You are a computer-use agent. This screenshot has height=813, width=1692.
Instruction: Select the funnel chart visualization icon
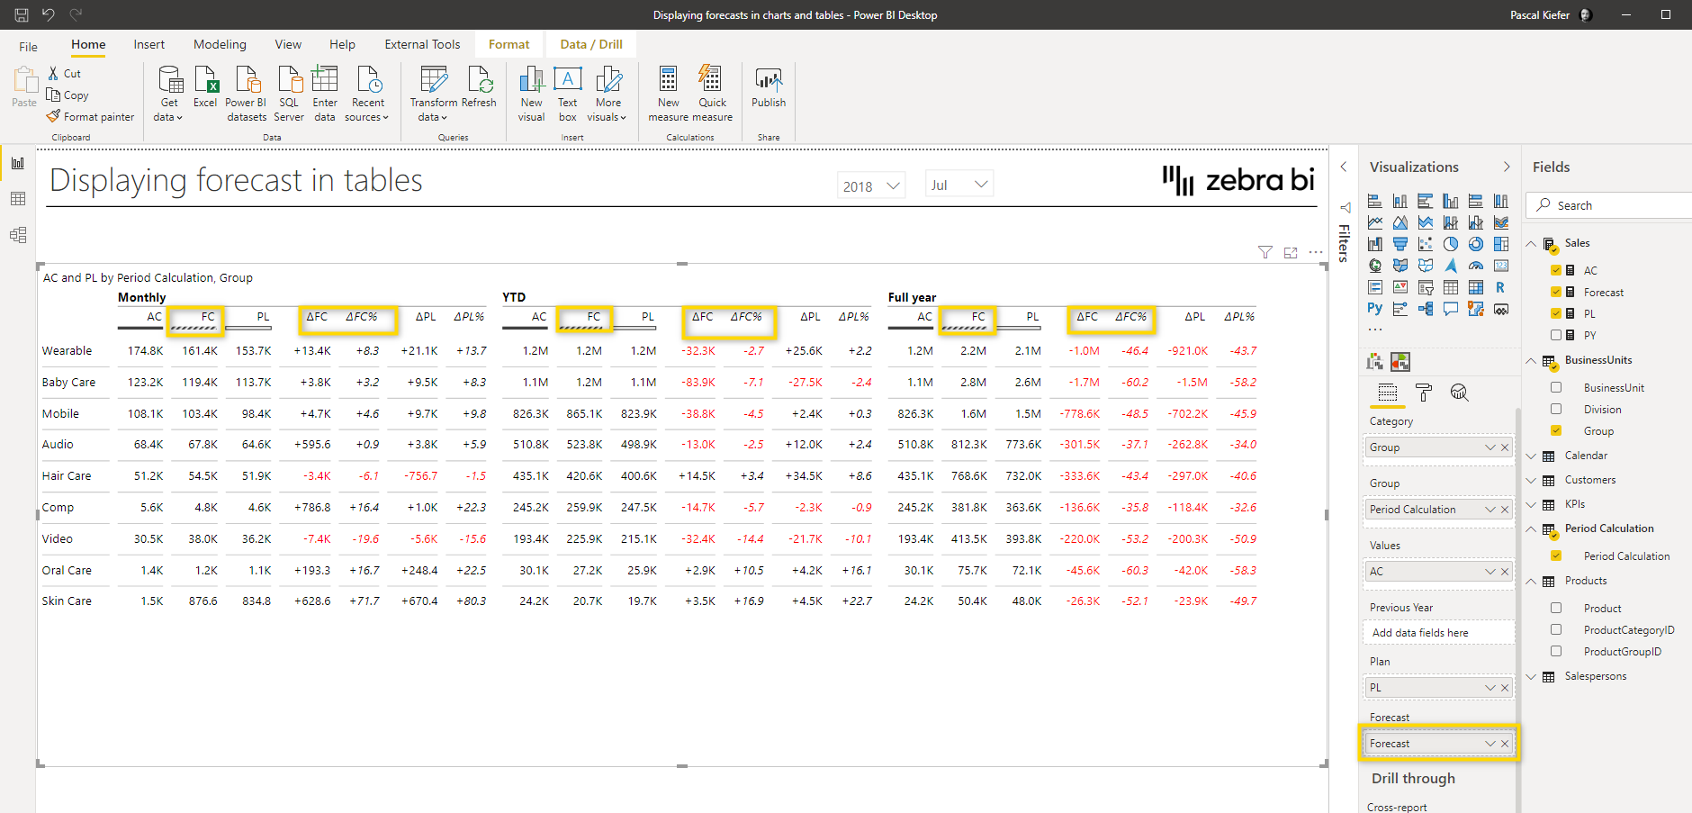[x=1400, y=243]
